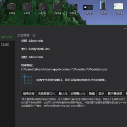This screenshot has height=127, width=127.
Task: Click the 类名 : UnityWndClass text
Action: [35, 49]
